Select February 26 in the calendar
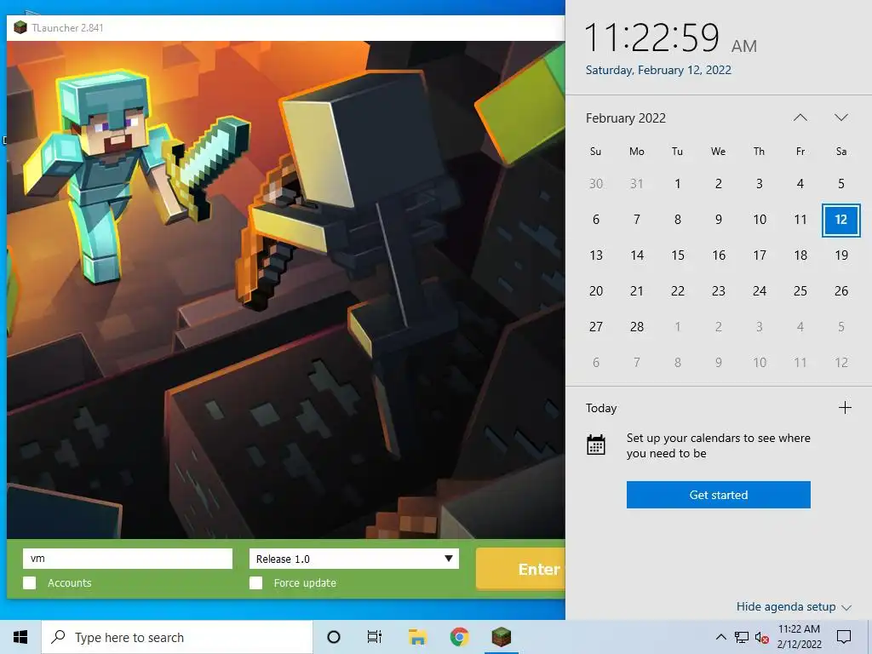 tap(841, 291)
